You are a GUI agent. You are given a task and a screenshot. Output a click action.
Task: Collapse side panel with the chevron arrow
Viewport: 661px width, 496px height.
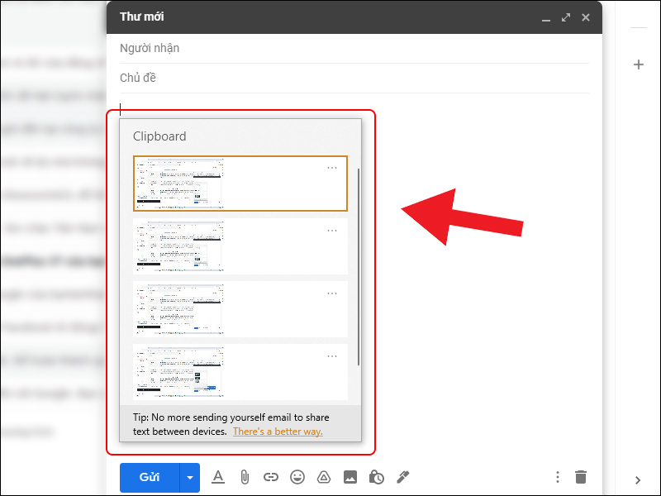tap(638, 480)
